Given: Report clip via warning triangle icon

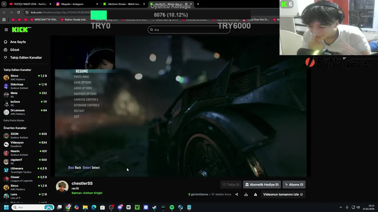Looking at the screenshot, I should [x=255, y=194].
